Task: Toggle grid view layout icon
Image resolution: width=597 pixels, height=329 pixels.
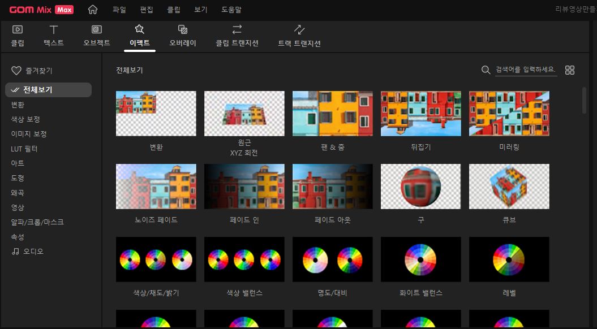Action: [570, 70]
